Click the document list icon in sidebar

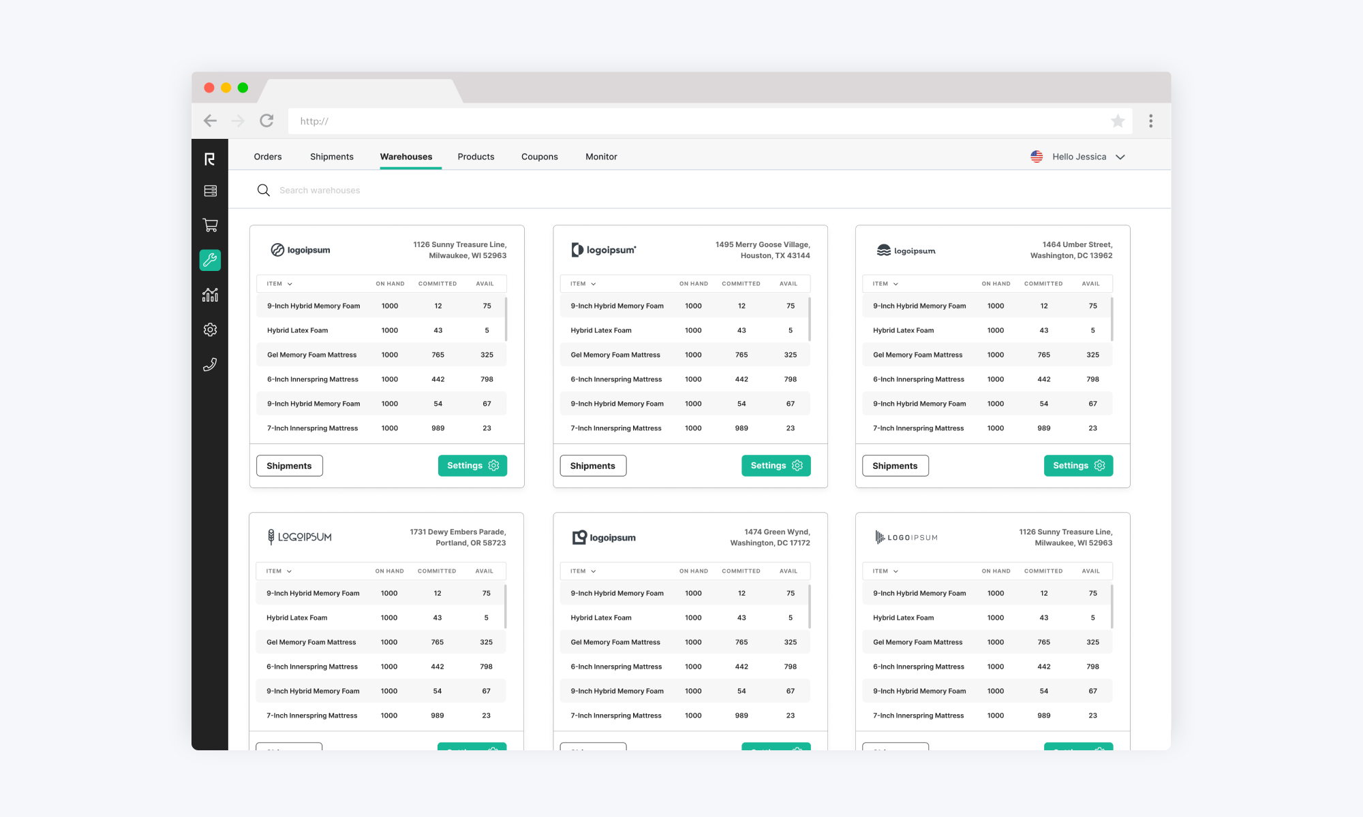(209, 191)
